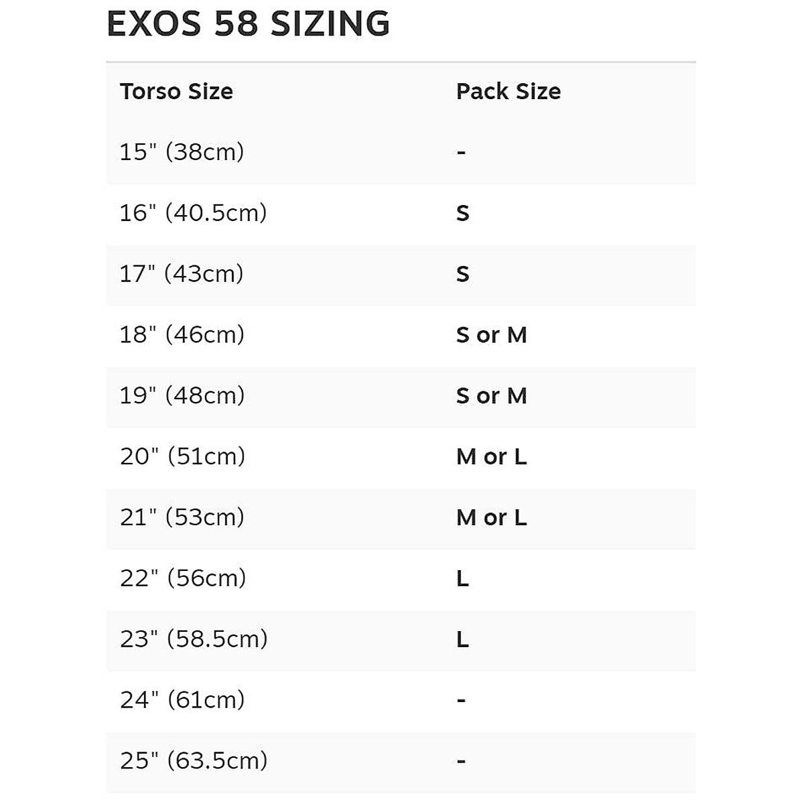Click pack size S for 16" torso
This screenshot has height=804, width=804.
pyautogui.click(x=462, y=213)
